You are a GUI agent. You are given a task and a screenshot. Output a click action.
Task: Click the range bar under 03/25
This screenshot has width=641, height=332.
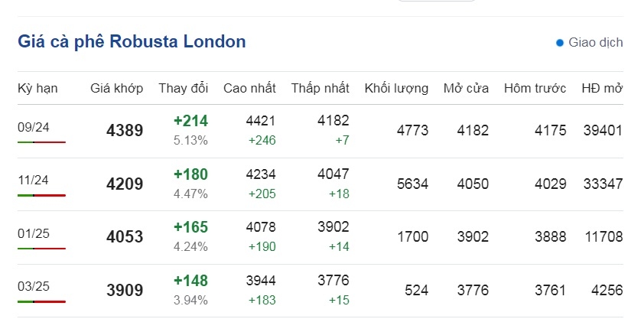pyautogui.click(x=42, y=301)
